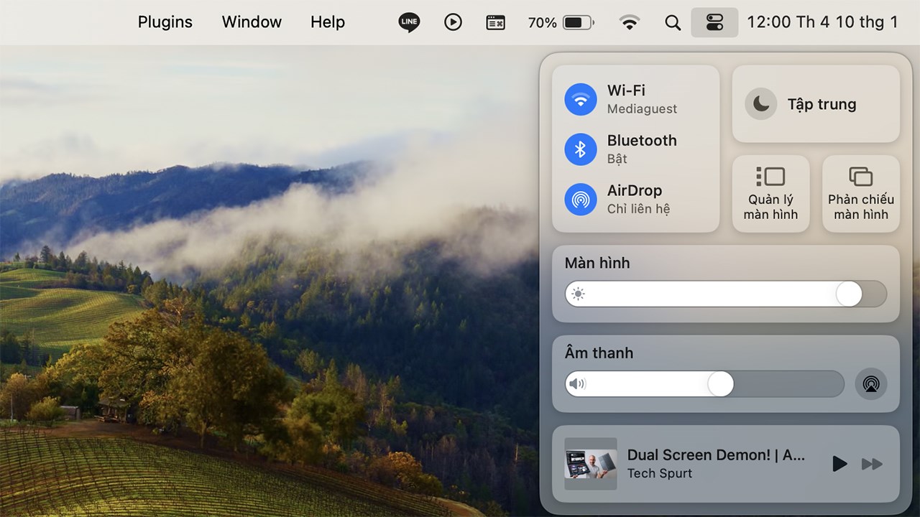Click the window-style icon beside the battery
The image size is (920, 517).
point(496,23)
